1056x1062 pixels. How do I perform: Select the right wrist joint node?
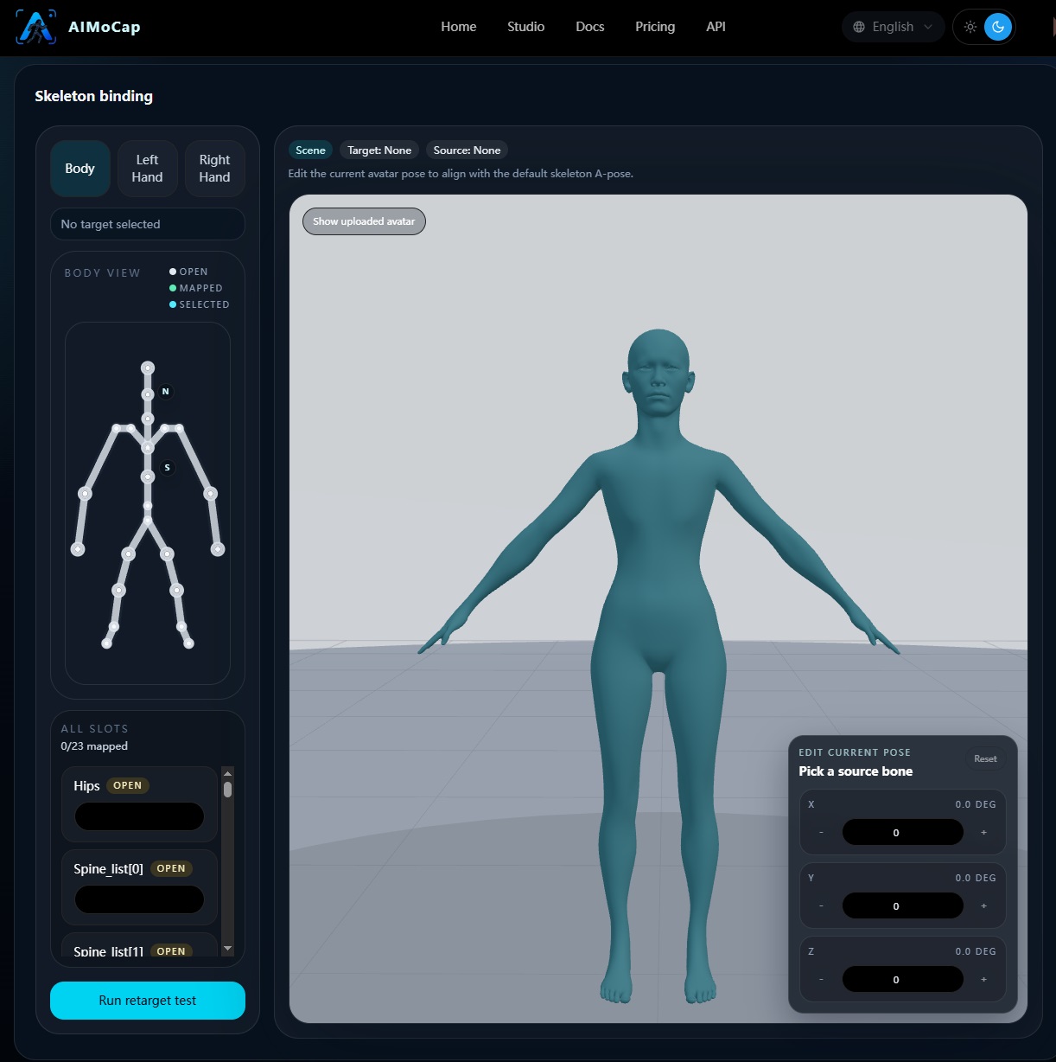tap(218, 549)
